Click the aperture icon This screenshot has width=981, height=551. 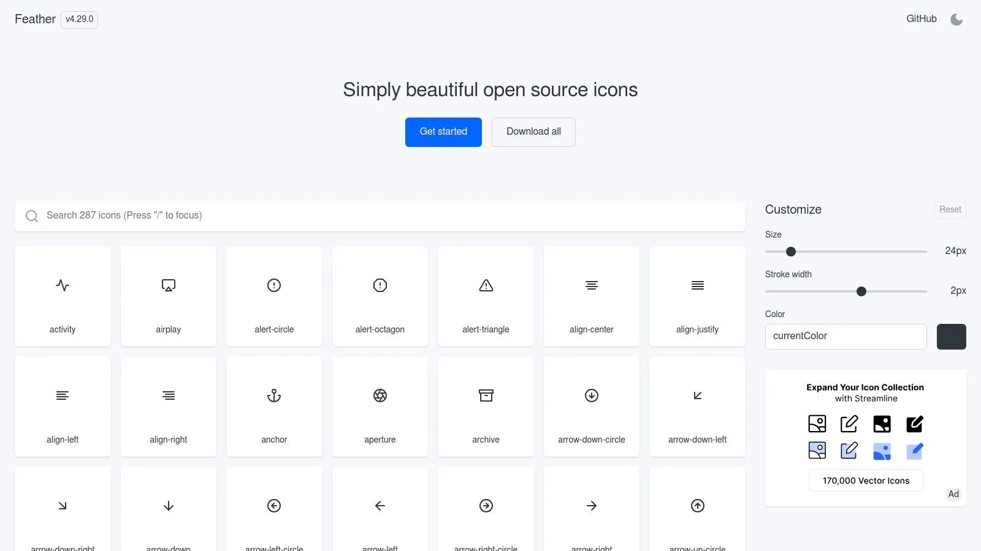point(380,395)
